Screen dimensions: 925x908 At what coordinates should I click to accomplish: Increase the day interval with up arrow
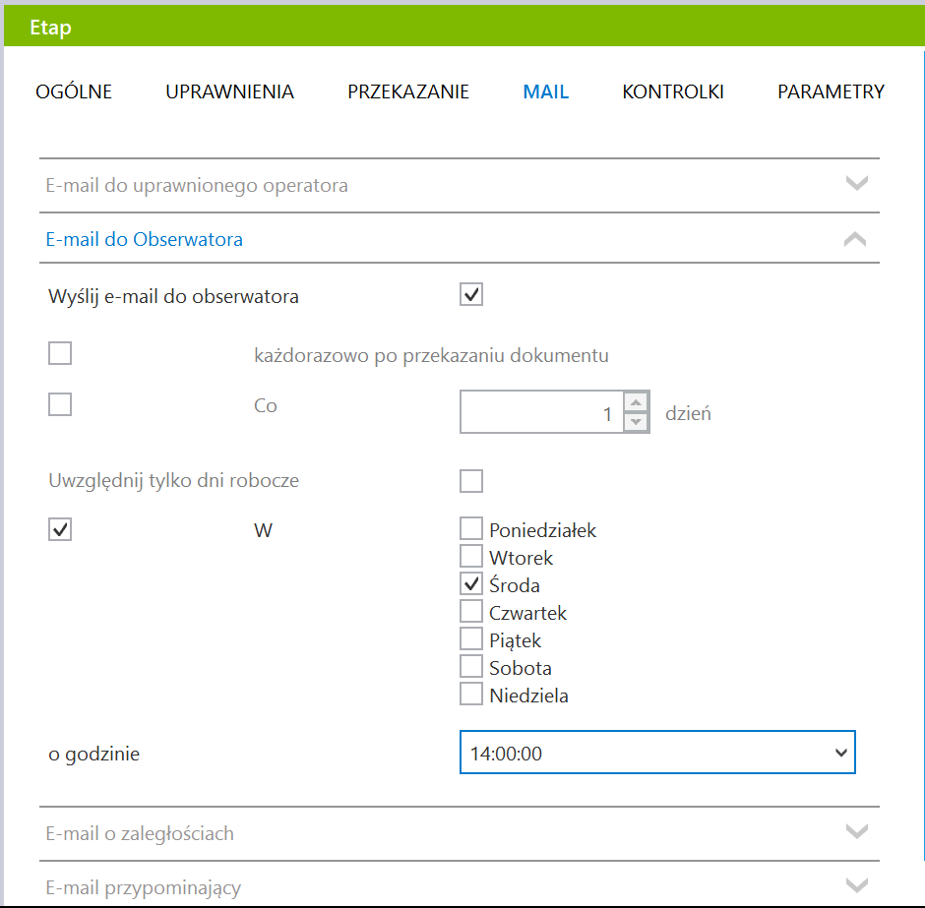pyautogui.click(x=636, y=402)
